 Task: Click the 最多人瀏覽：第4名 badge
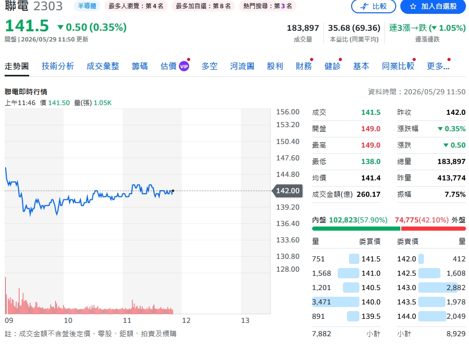136,6
